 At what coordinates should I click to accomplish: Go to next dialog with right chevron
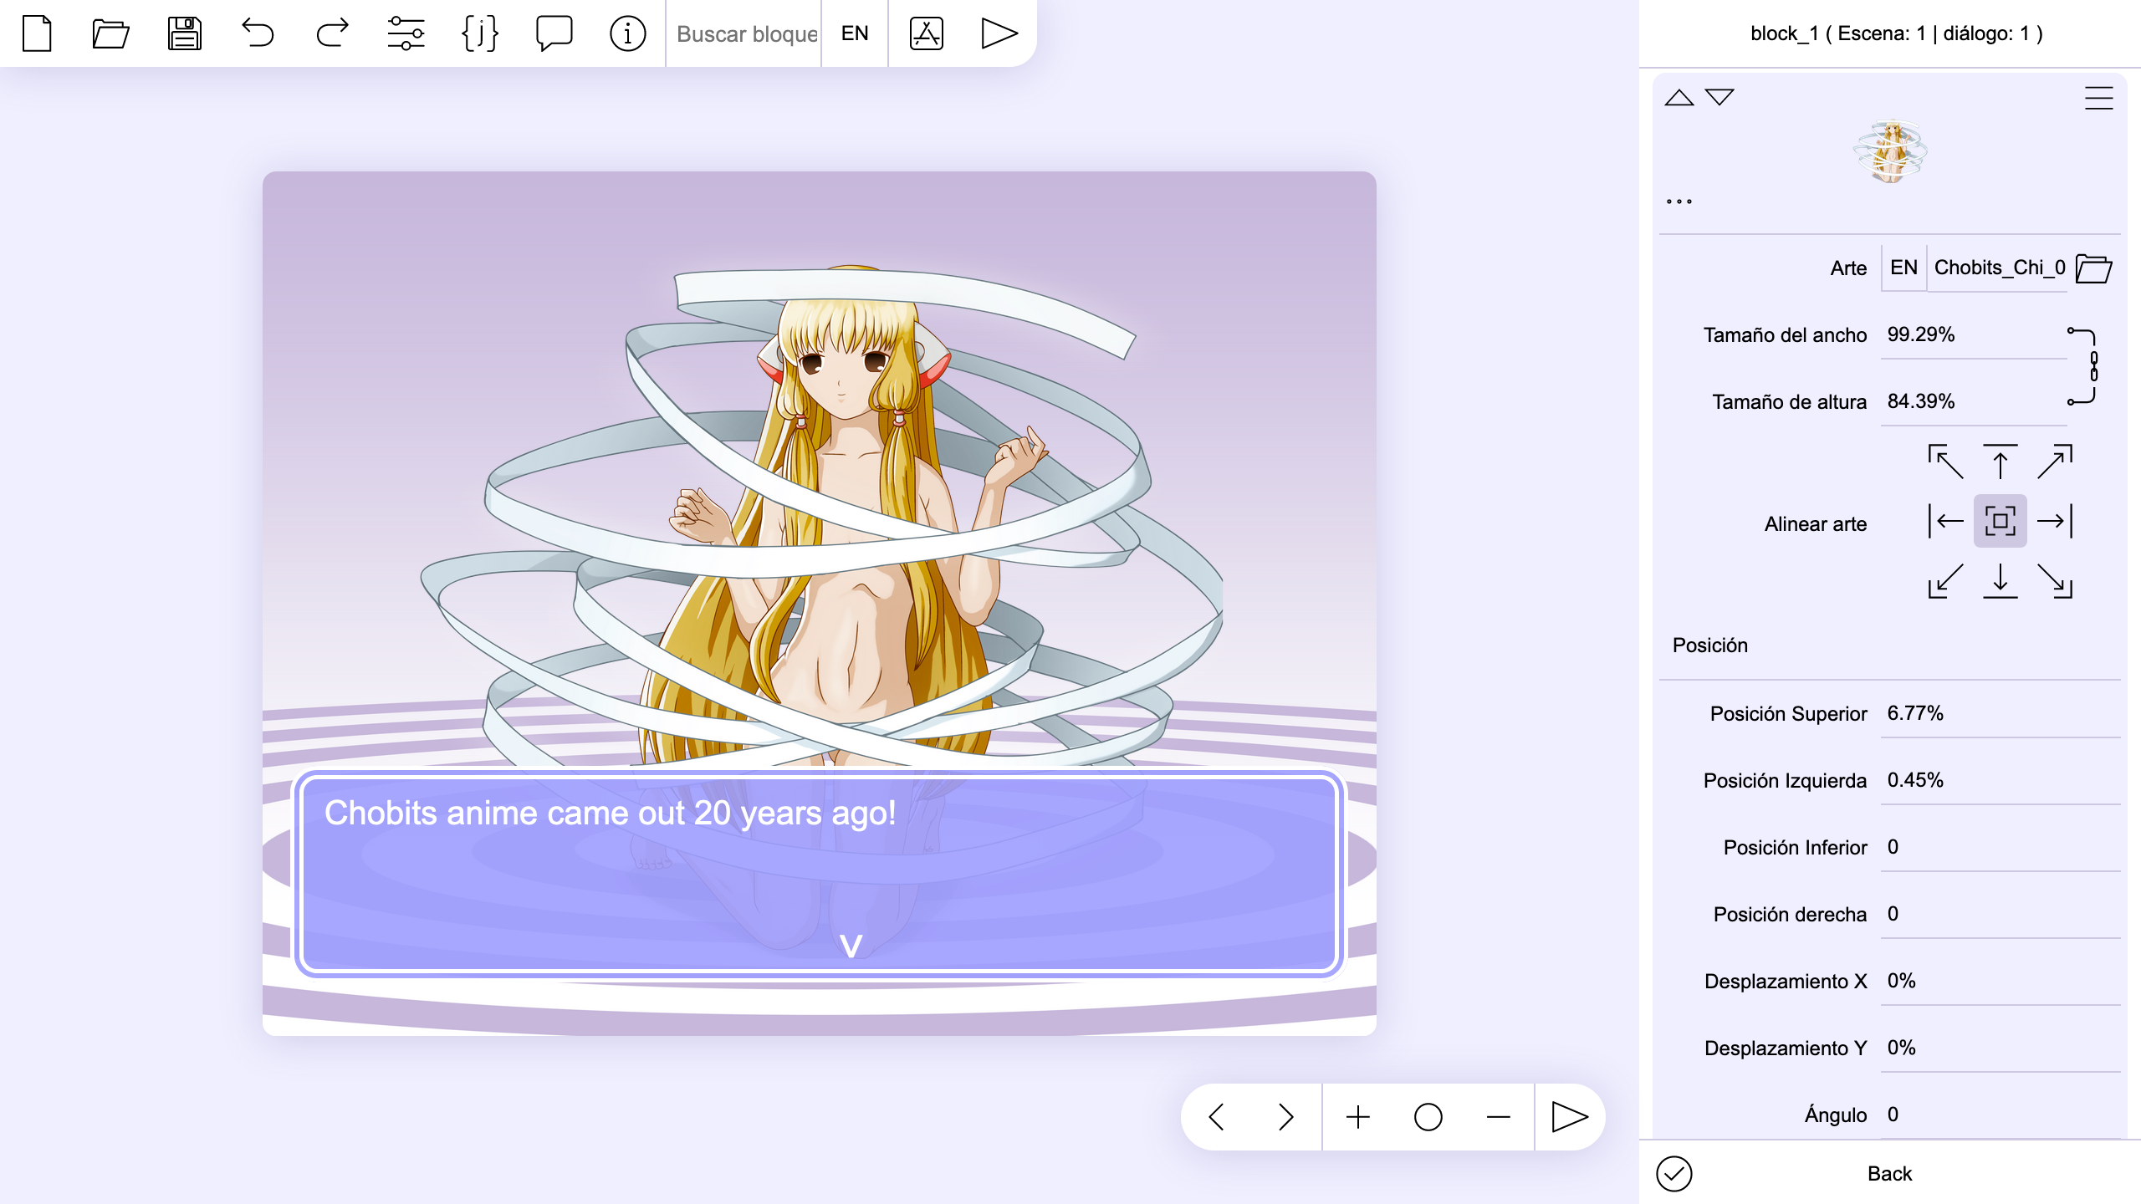click(x=1285, y=1117)
